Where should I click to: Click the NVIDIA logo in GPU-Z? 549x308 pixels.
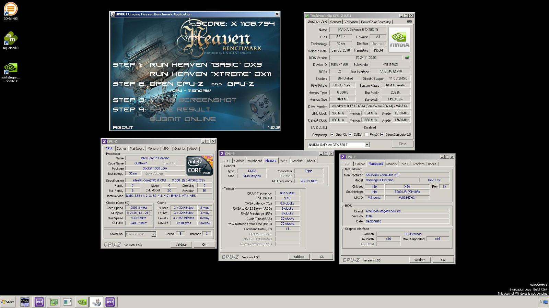click(399, 40)
